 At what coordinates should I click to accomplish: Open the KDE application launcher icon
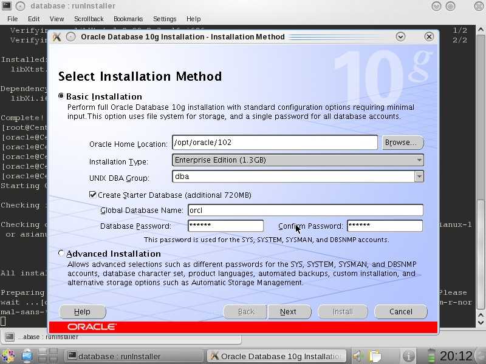pos(7,356)
